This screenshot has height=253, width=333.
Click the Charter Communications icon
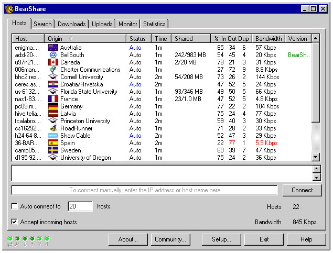click(x=53, y=70)
